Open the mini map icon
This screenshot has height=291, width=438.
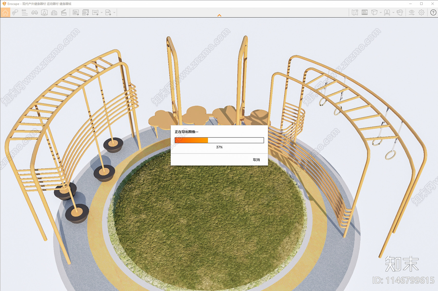355,12
